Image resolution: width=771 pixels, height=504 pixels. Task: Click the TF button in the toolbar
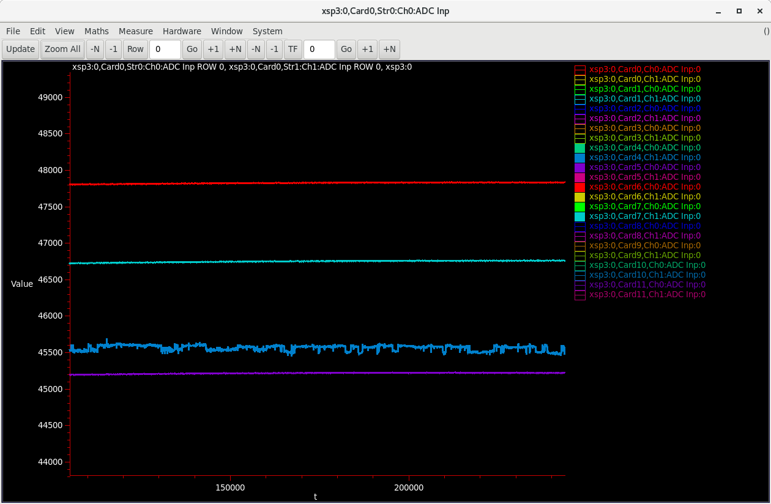pos(293,50)
